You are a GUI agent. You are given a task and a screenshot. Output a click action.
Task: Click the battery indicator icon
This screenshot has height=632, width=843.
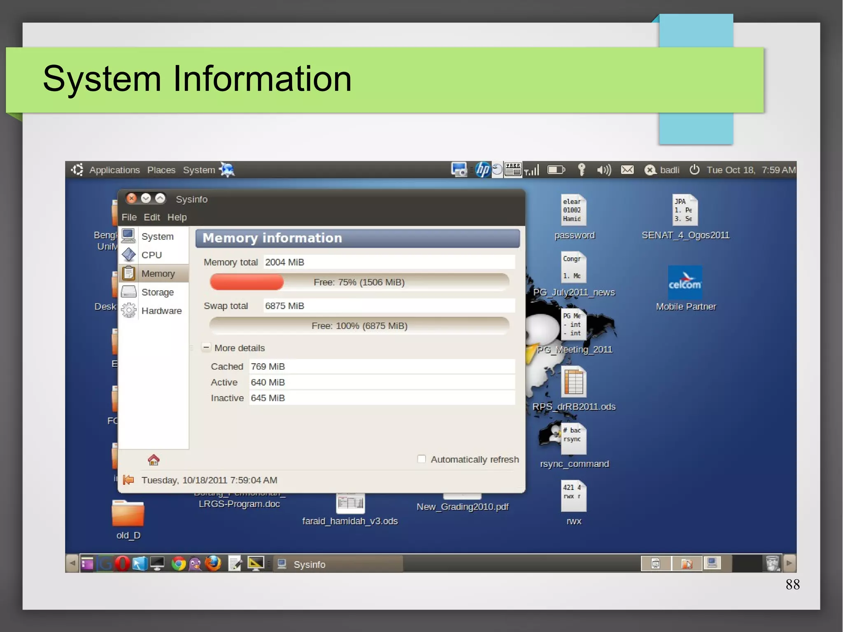coord(556,170)
